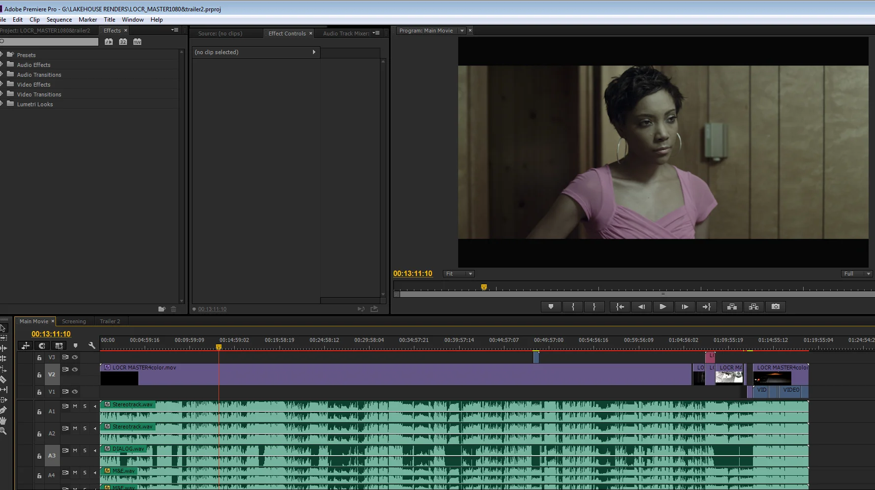
Task: Open Program Main Movie sequence dropdown
Action: click(462, 31)
